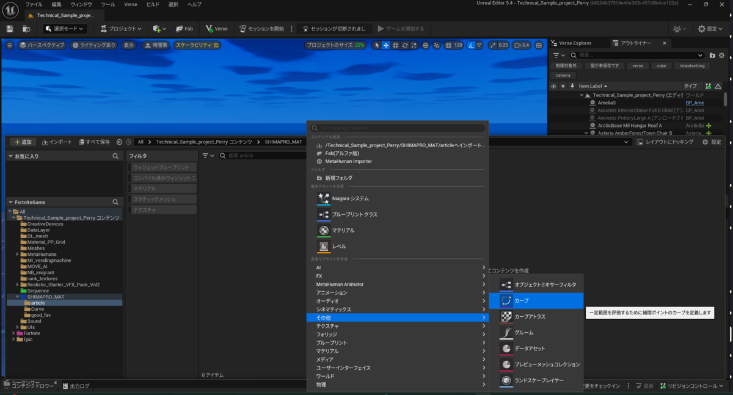Open the 設定 dropdown at top right

pos(710,29)
